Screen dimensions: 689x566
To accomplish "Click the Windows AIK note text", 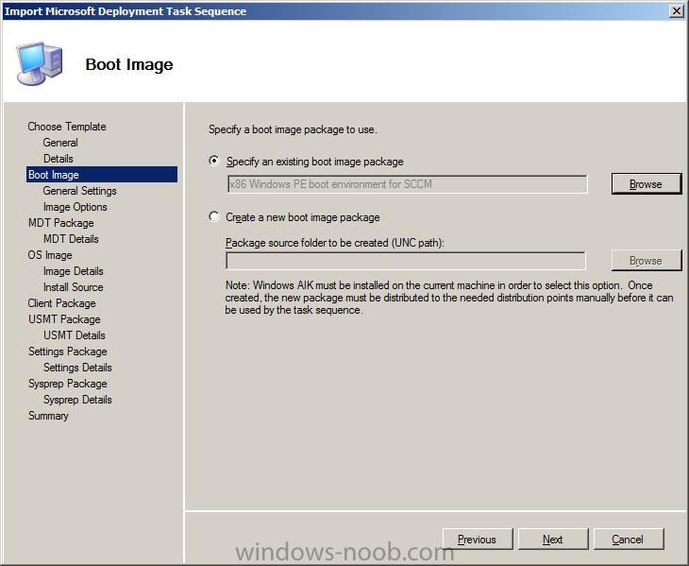I will [448, 298].
